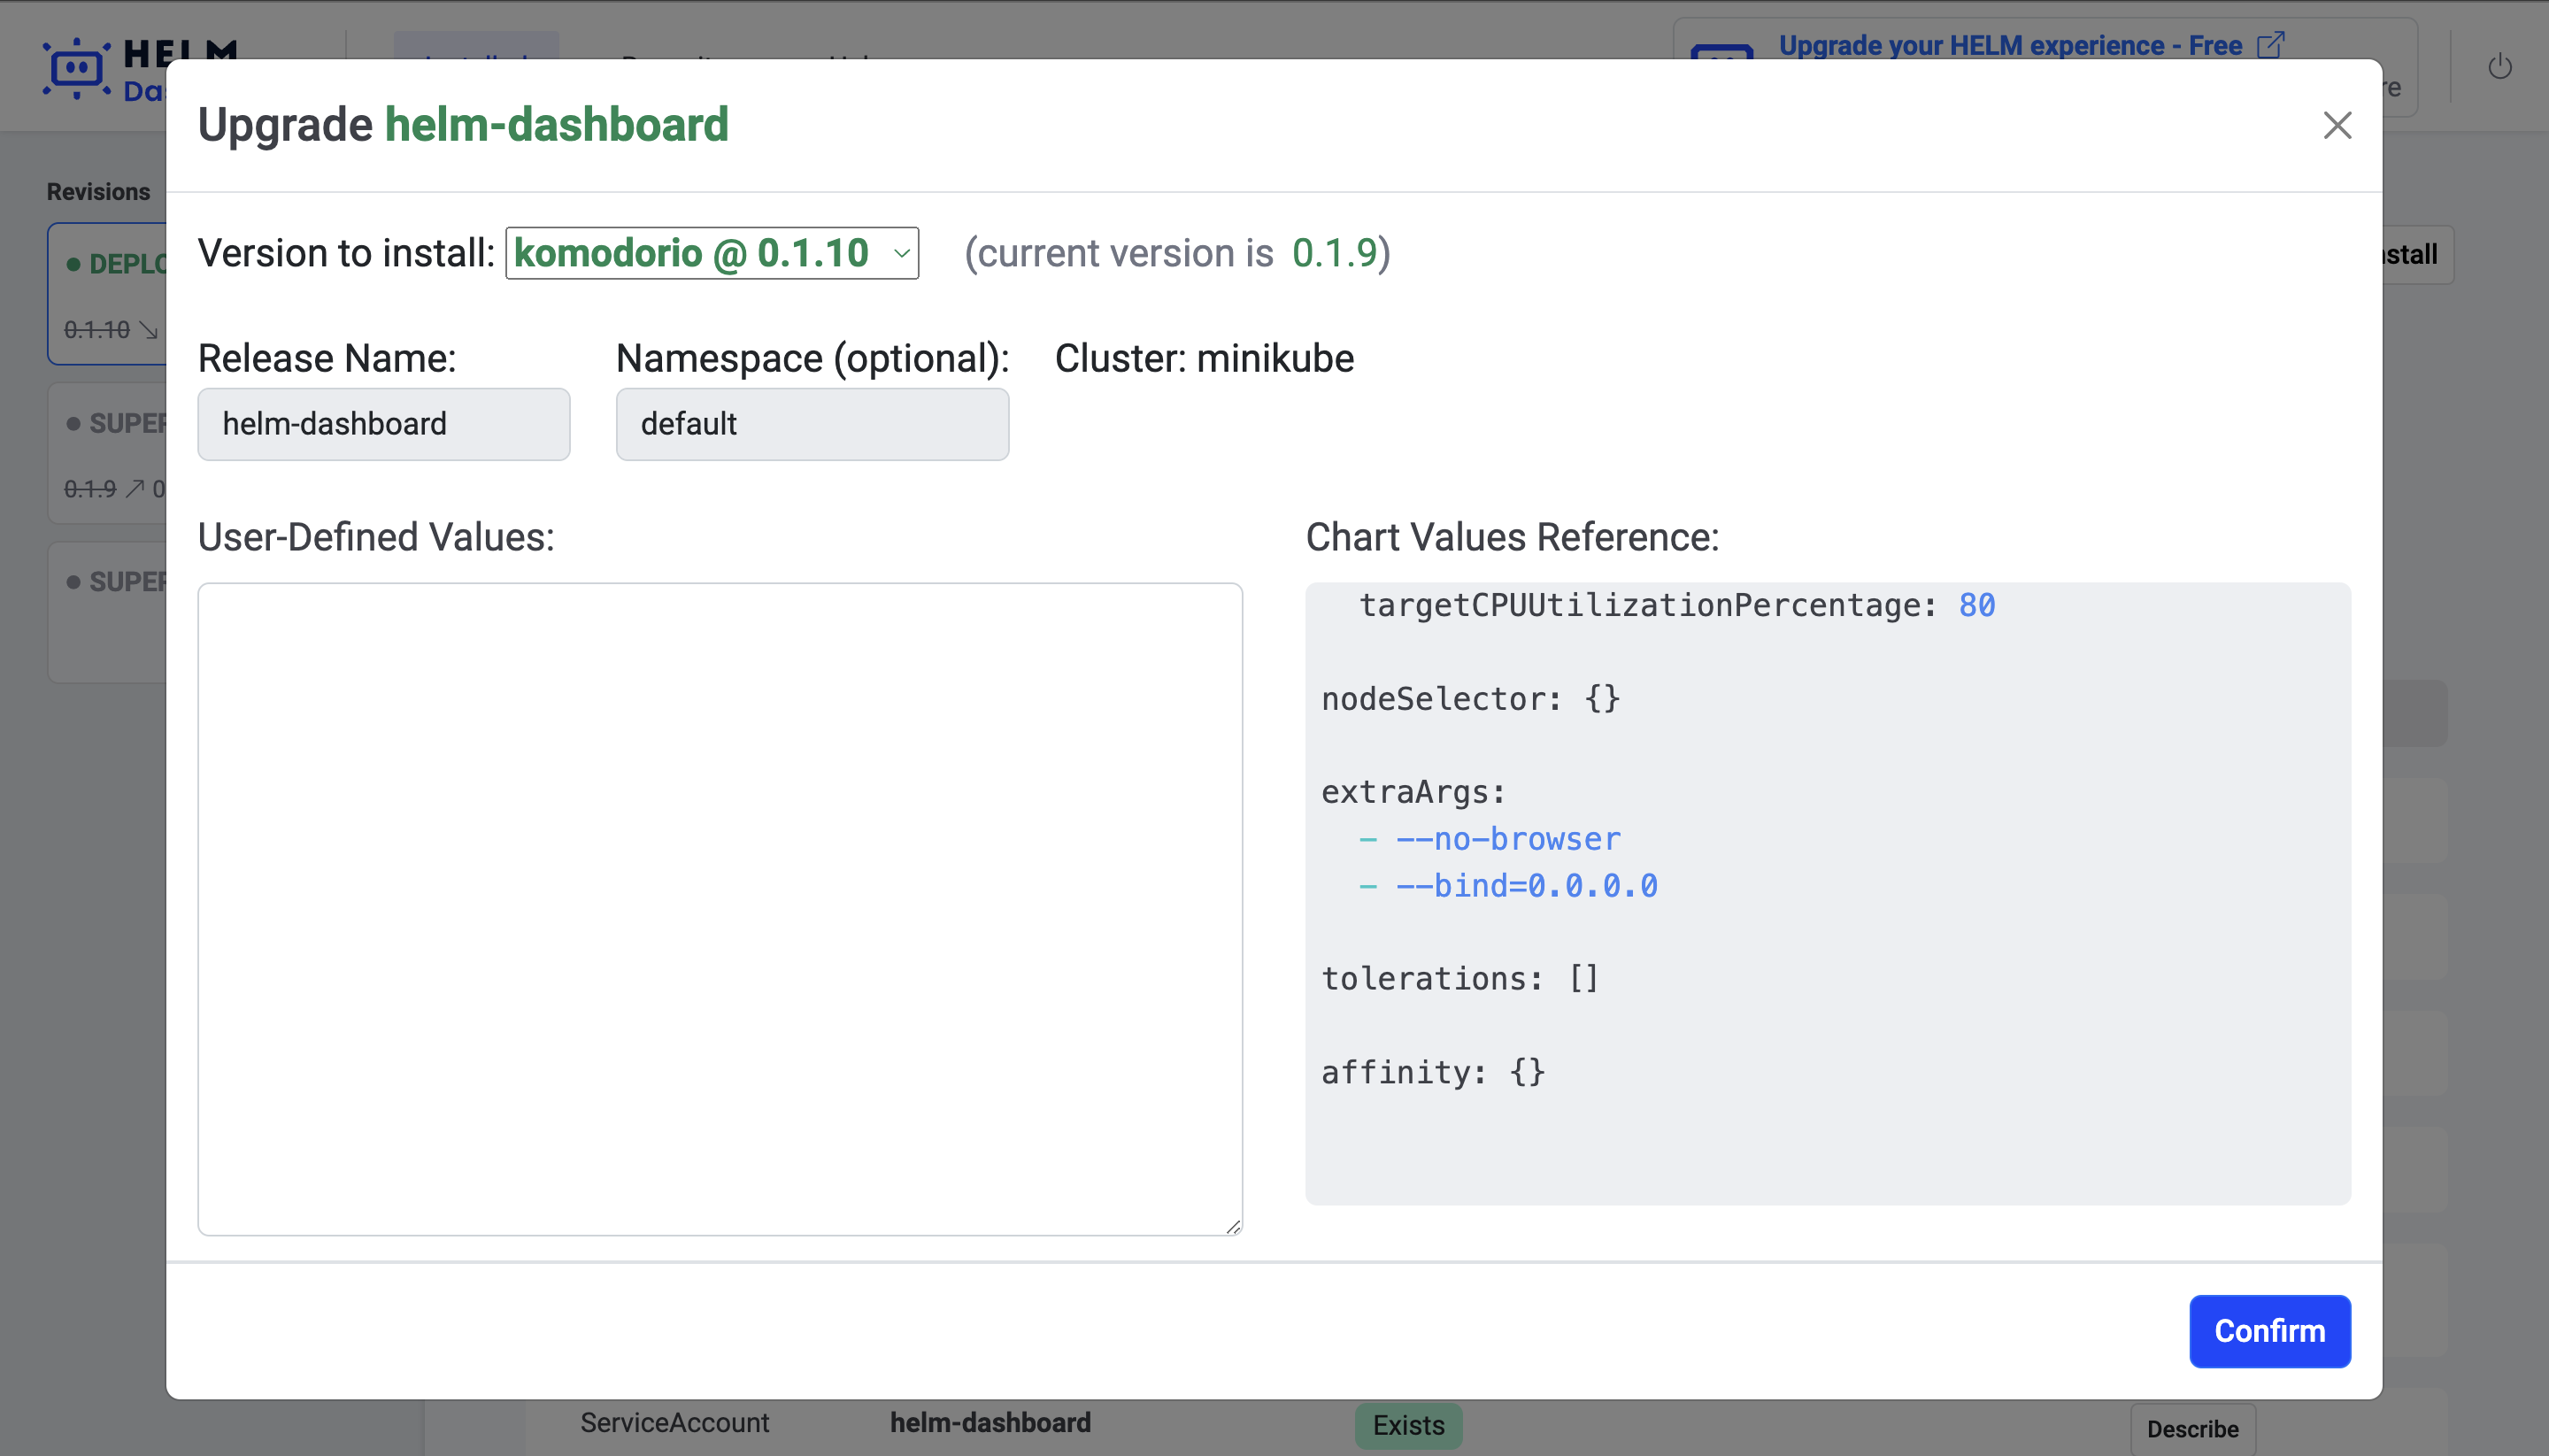Focus the Release Name field
Viewport: 2549px width, 1456px height.
tap(383, 424)
